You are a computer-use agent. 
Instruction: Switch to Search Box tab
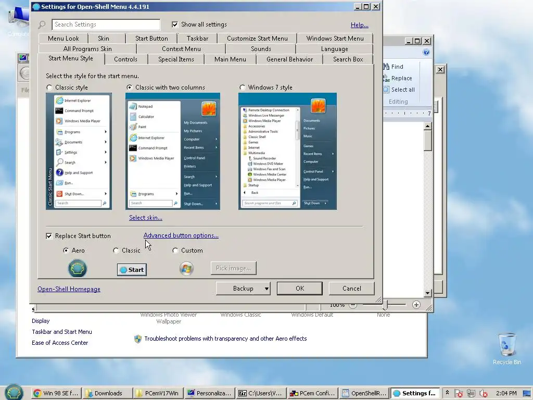pos(348,59)
